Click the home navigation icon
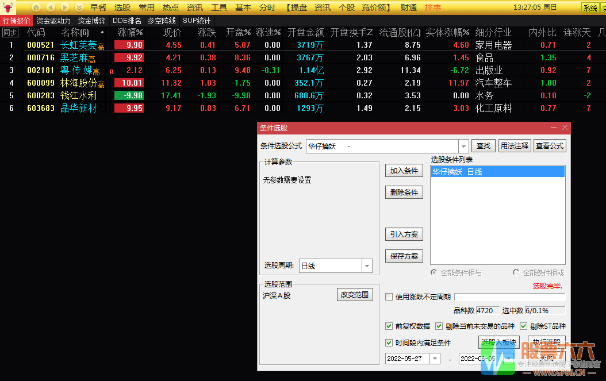Screen dimensions: 606x381 pos(36,7)
